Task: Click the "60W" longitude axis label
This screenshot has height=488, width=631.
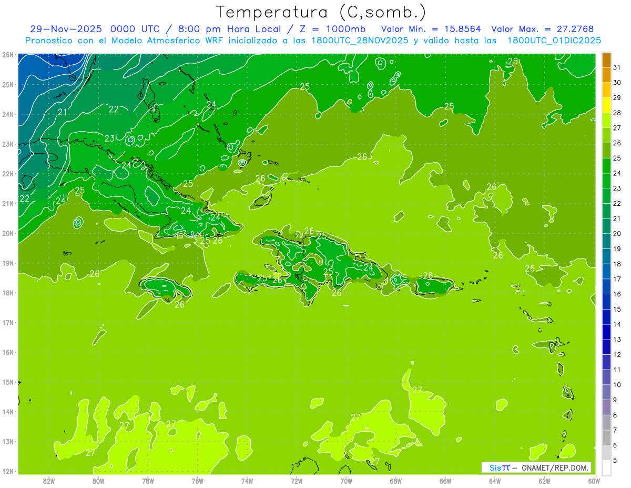Action: [x=594, y=480]
